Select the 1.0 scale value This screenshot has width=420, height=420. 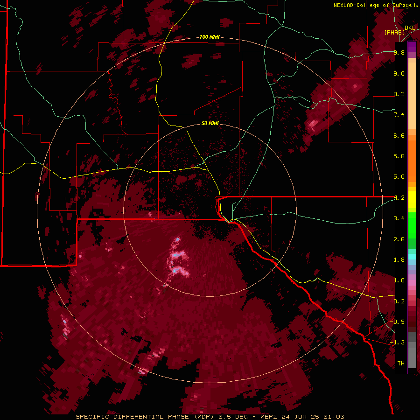[x=399, y=280]
